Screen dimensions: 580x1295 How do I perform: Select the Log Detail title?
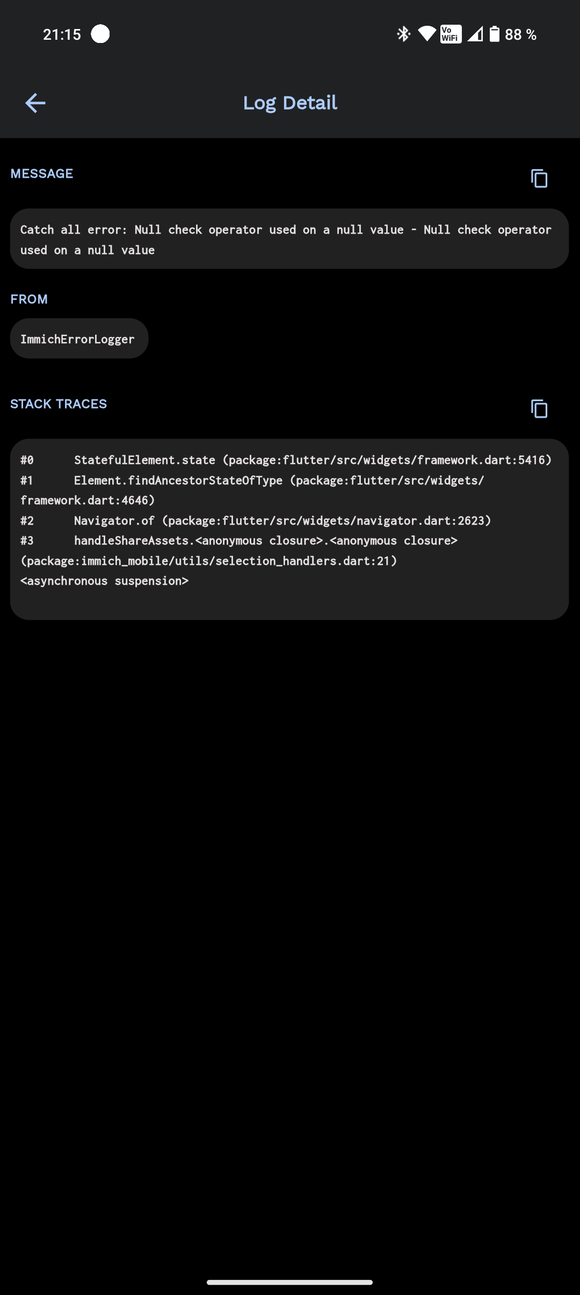coord(290,103)
